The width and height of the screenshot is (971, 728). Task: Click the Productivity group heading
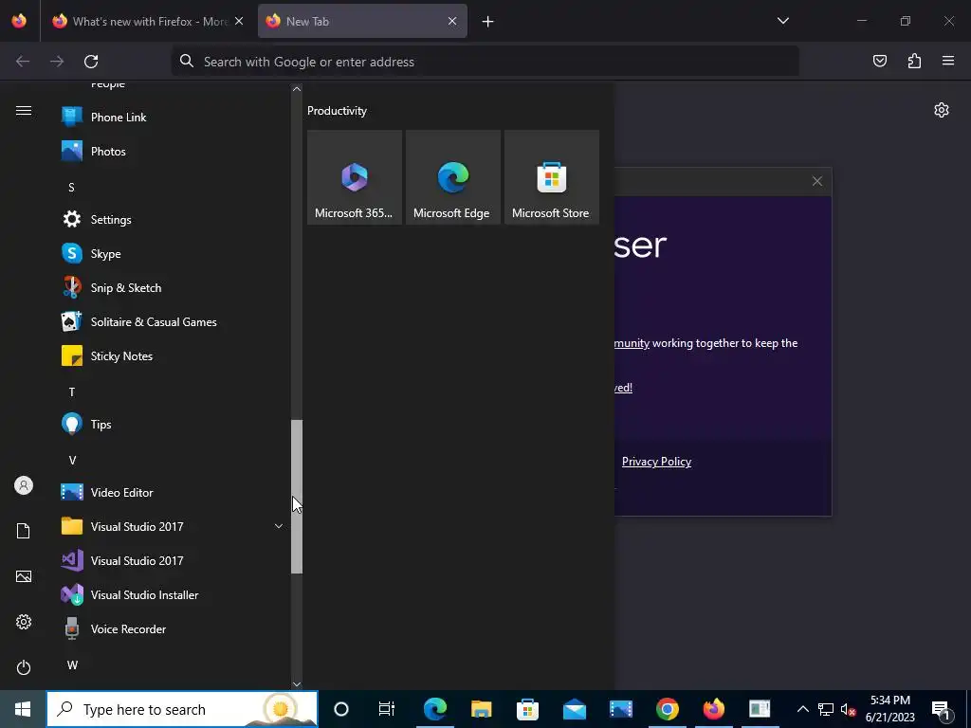(337, 111)
